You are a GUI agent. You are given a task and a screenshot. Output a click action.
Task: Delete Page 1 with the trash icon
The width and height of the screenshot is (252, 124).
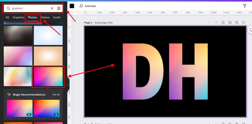pyautogui.click(x=237, y=22)
